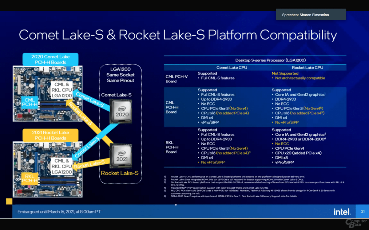Click the 'RKL PCH-H Board' row header
The image size is (369, 230).
pyautogui.click(x=172, y=147)
